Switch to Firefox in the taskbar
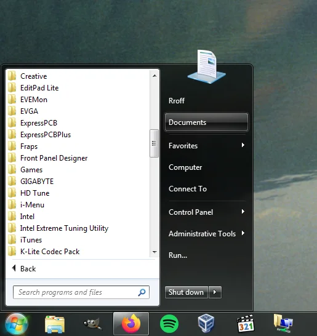Image resolution: width=317 pixels, height=336 pixels. [x=131, y=324]
